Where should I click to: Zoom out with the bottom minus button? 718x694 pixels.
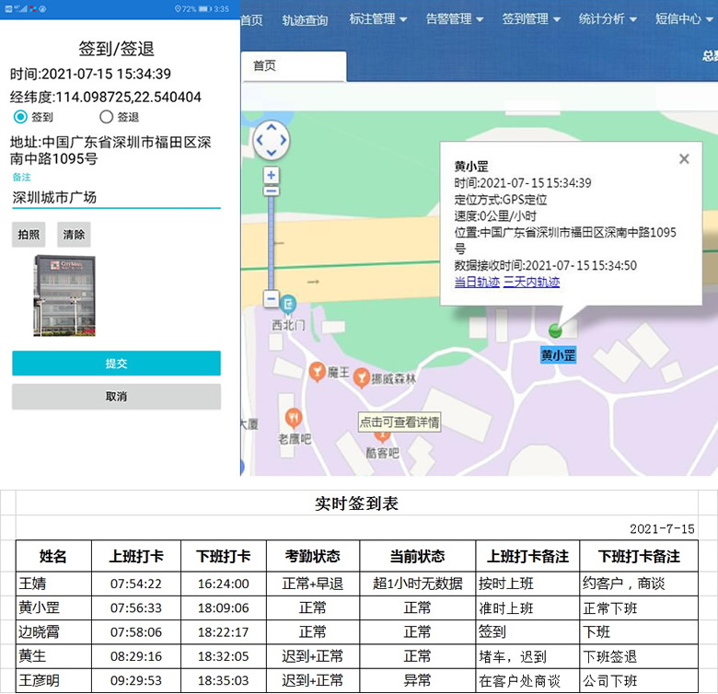coord(271,299)
